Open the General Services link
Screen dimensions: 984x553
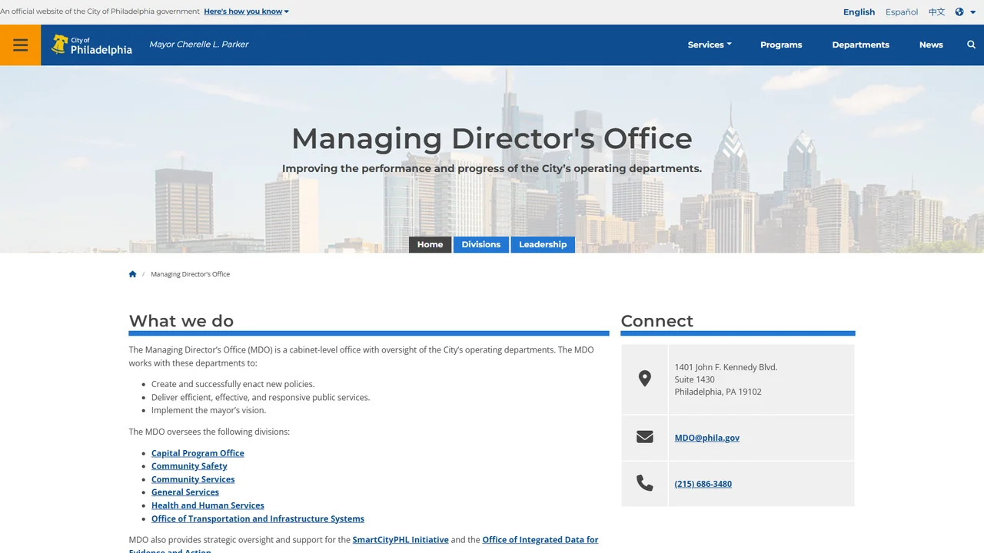point(185,492)
